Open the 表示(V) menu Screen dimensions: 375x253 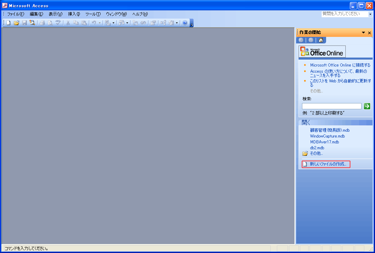pyautogui.click(x=55, y=14)
